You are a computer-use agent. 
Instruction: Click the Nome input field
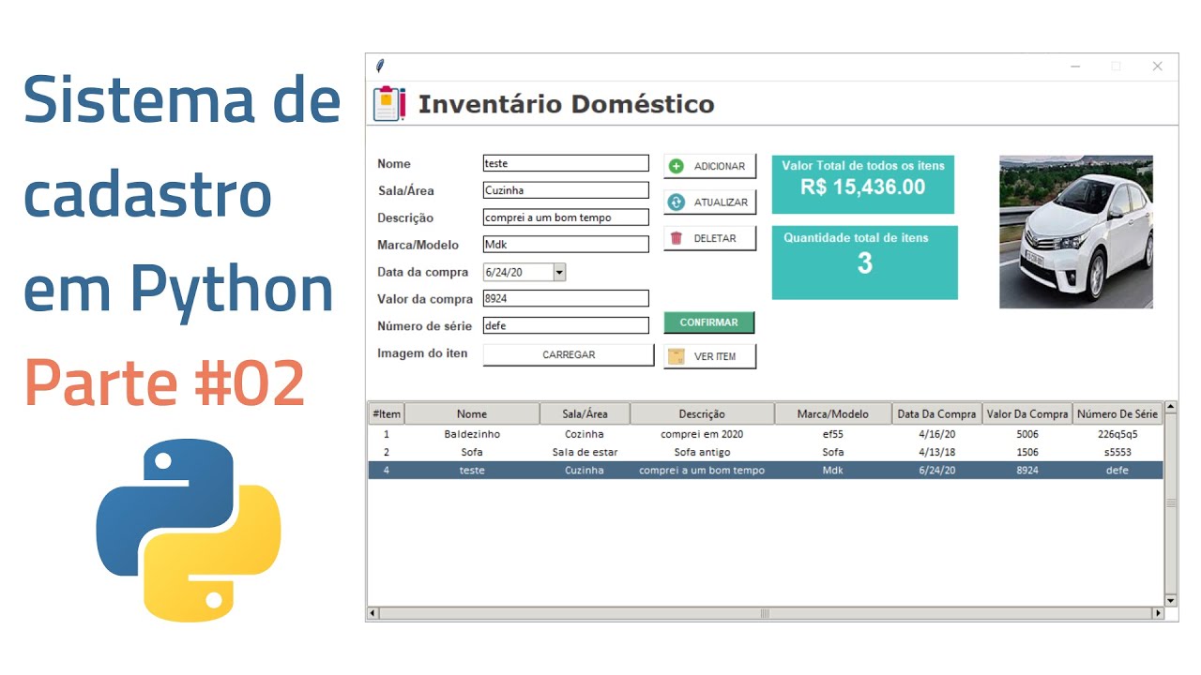pos(565,163)
